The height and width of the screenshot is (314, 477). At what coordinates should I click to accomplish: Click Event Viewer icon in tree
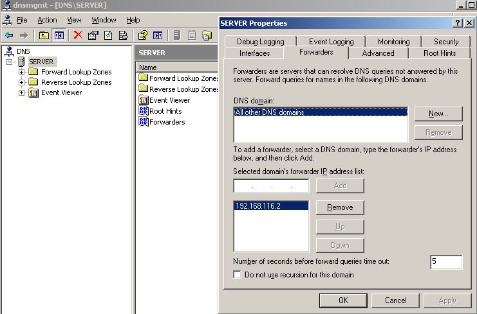point(33,92)
